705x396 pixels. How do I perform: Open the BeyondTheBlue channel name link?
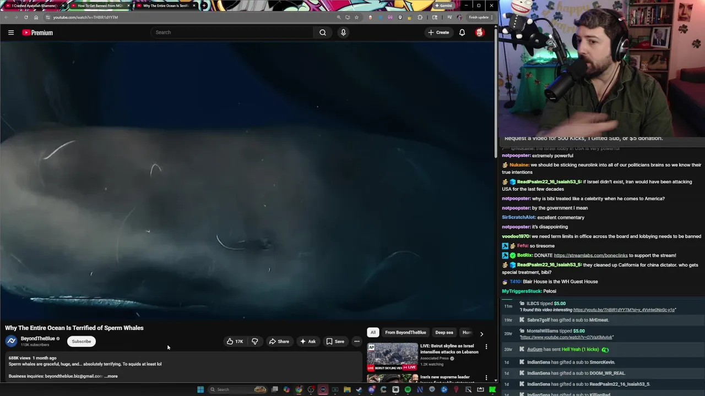[38, 339]
